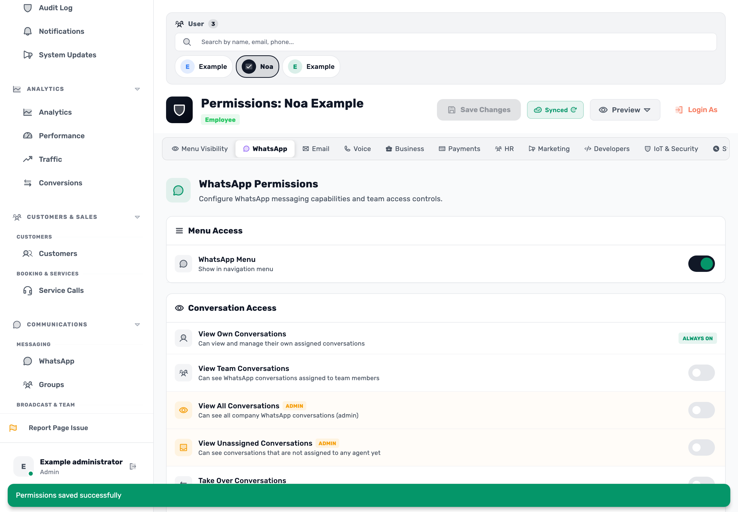Click the ALWAYS ON badge
The height and width of the screenshot is (512, 738).
698,338
